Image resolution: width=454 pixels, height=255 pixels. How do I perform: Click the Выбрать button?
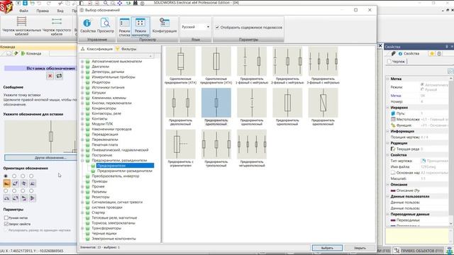(327, 248)
